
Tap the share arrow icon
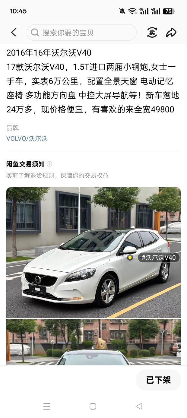(x=171, y=33)
